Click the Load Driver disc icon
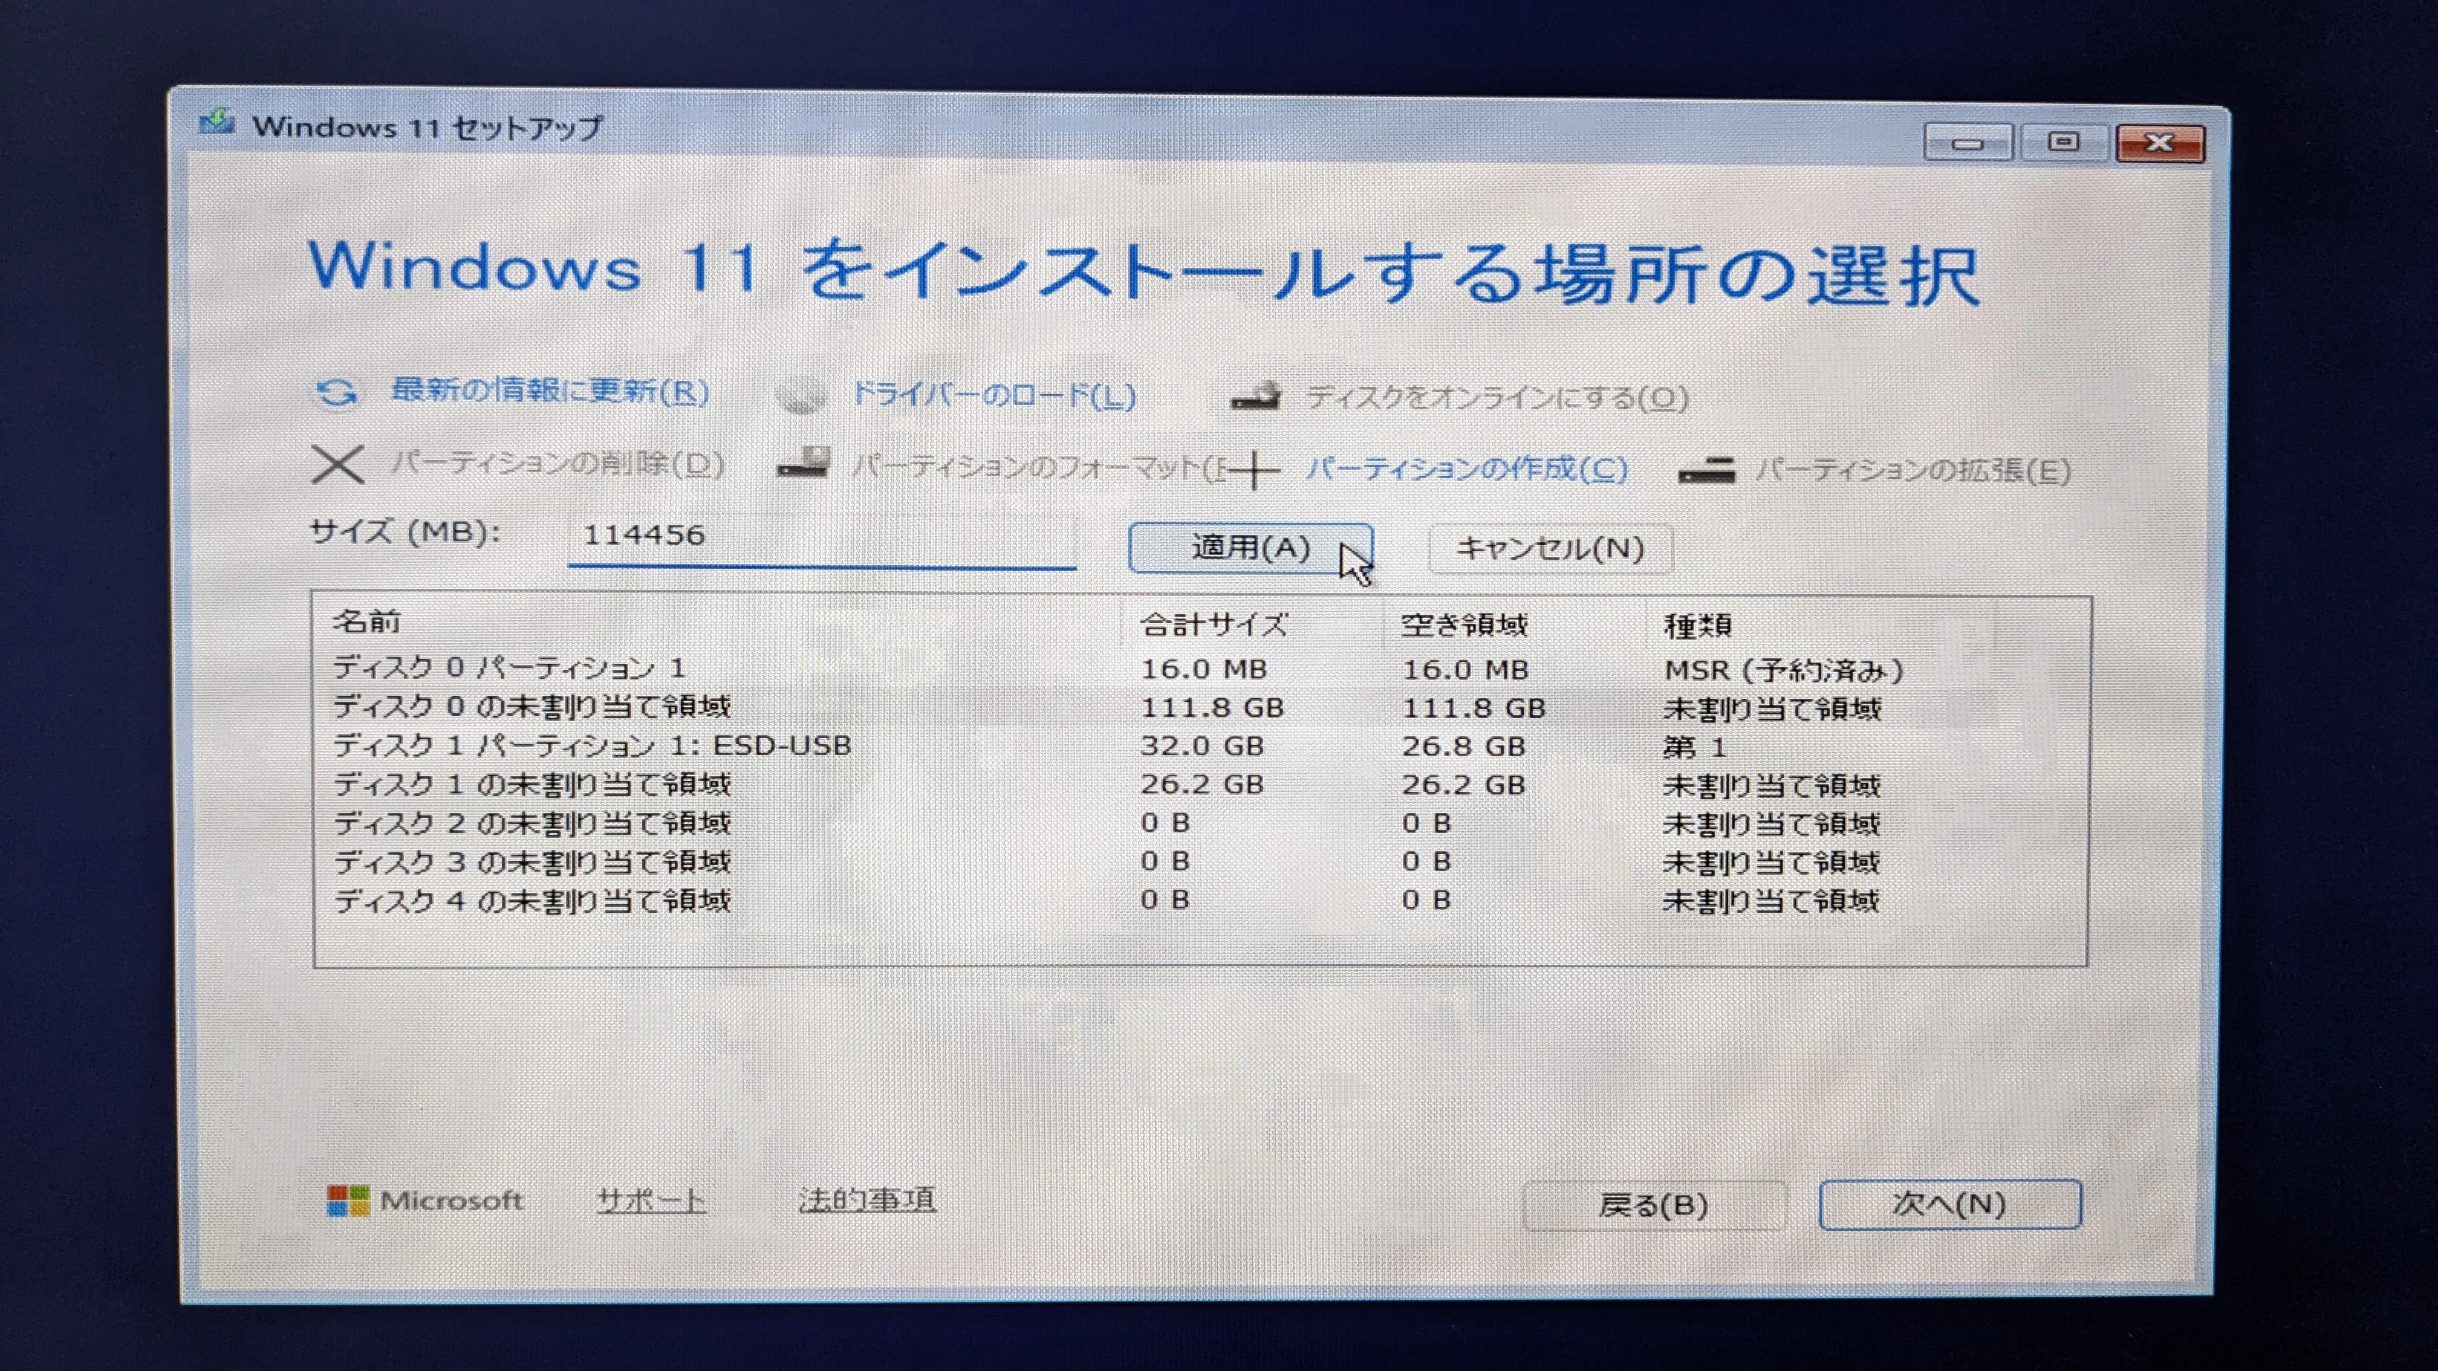Viewport: 2438px width, 1371px height. pos(801,395)
